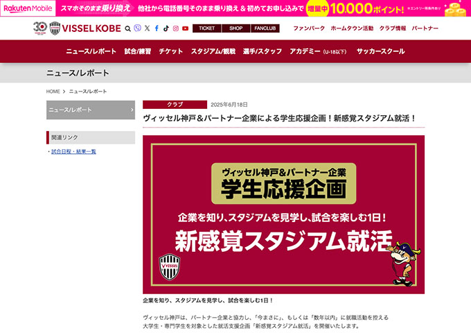Screen dimensions: 471x333
Task: Open ホームタウン活動 link
Action: tap(352, 28)
